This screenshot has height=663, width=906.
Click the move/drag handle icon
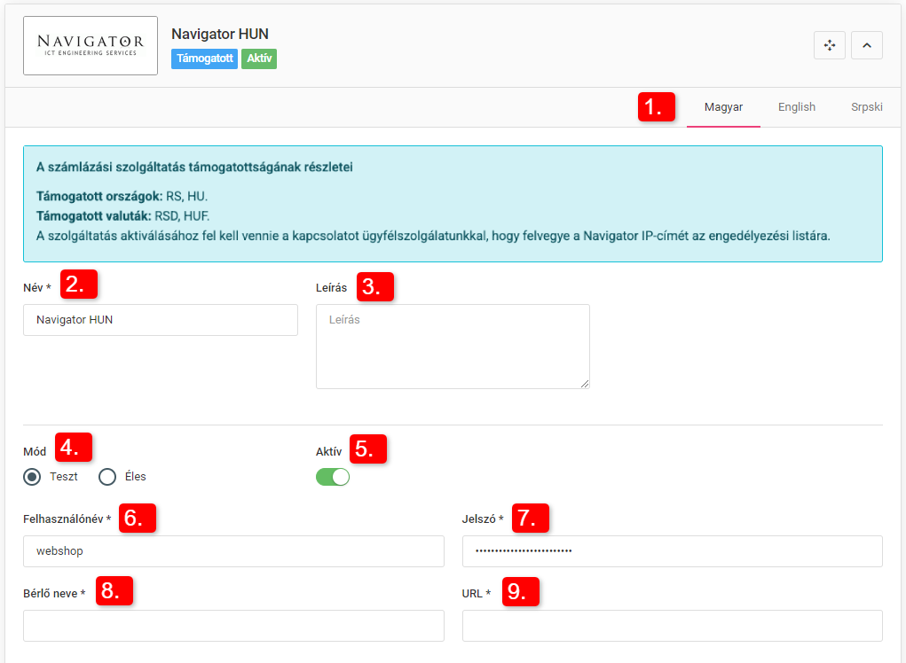[829, 45]
